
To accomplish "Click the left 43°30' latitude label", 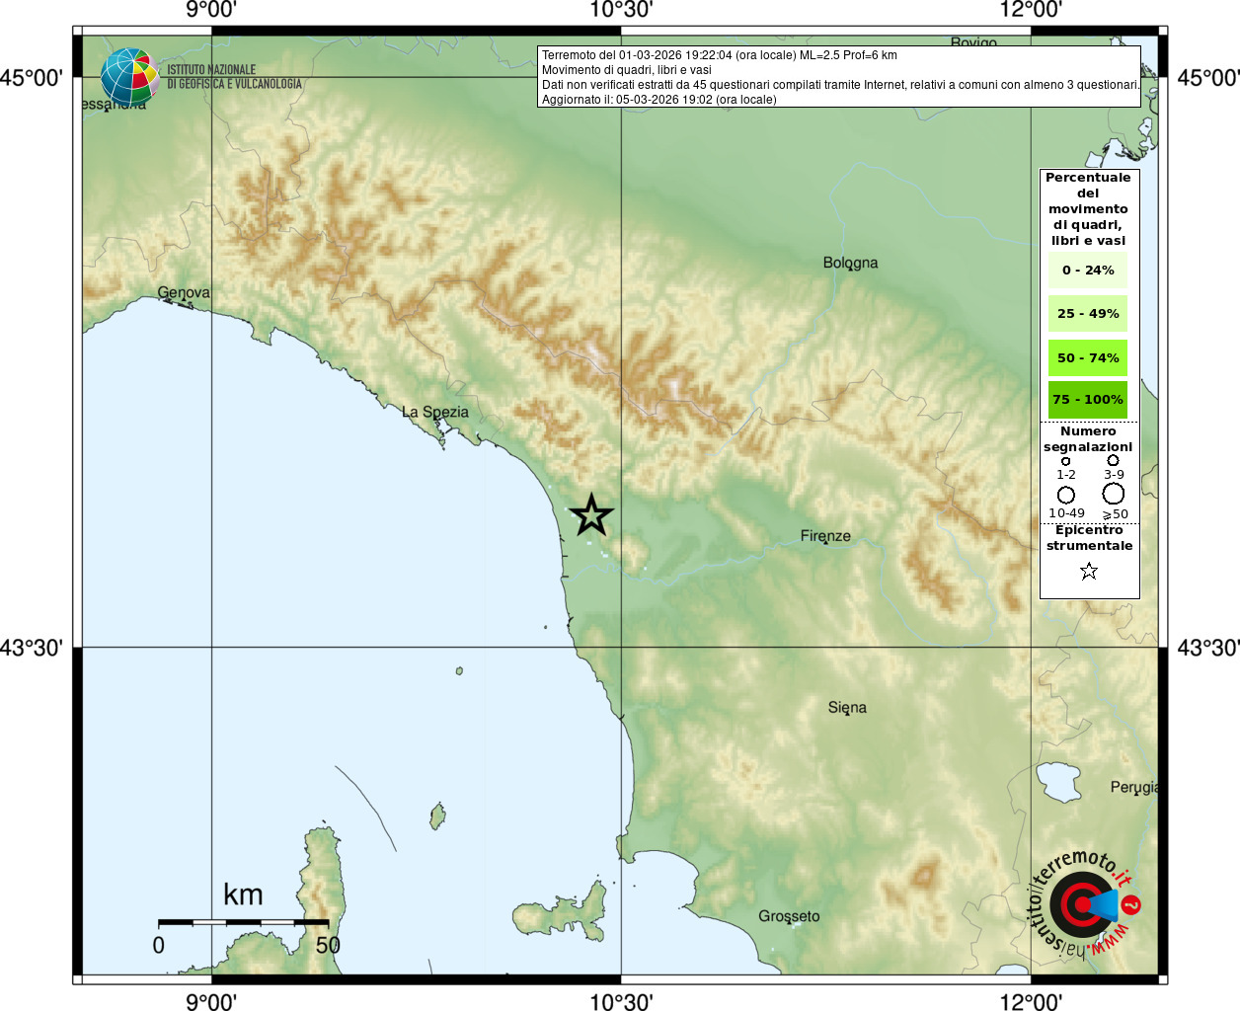I will 32,648.
